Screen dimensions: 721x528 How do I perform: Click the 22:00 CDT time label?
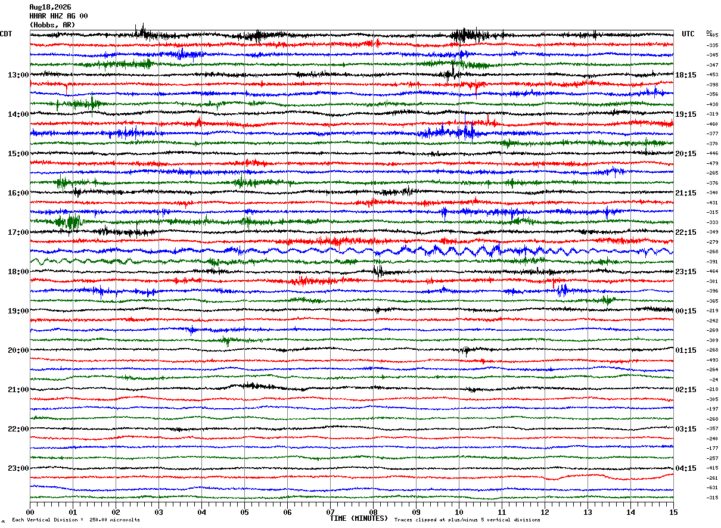click(x=18, y=429)
